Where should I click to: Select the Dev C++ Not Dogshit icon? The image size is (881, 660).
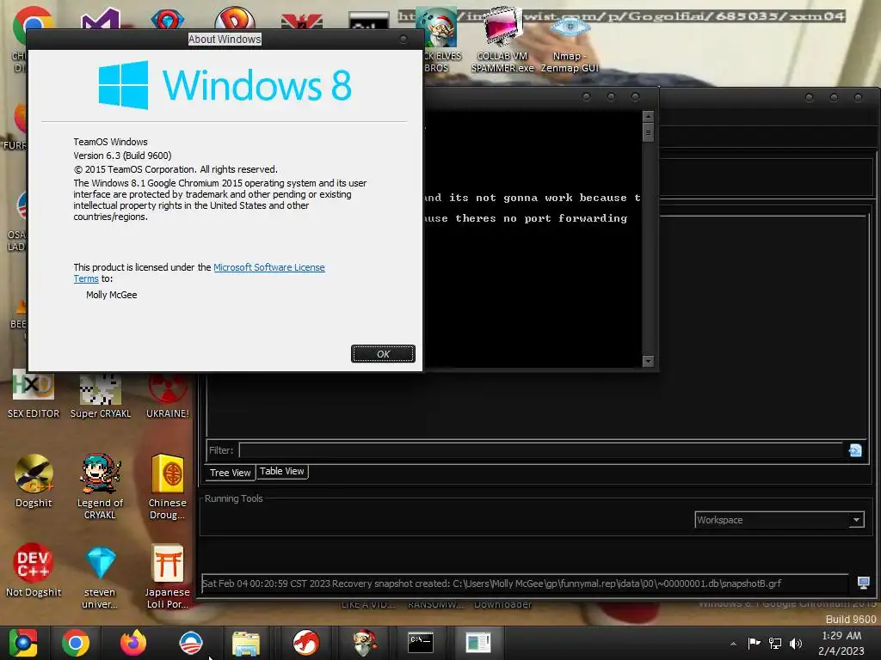coord(34,571)
